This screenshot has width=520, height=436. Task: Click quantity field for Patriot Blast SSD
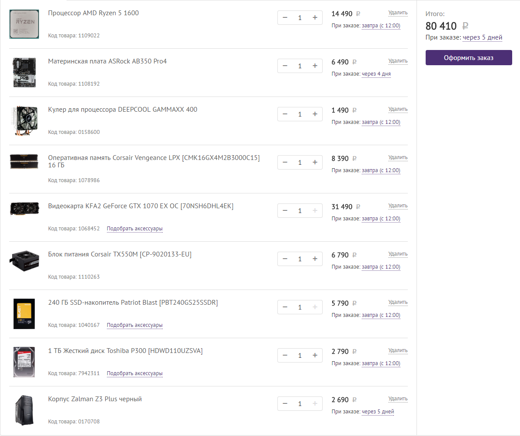pos(300,307)
